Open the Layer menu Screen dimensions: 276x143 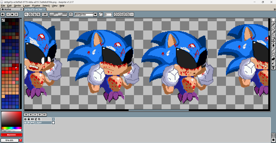point(26,6)
